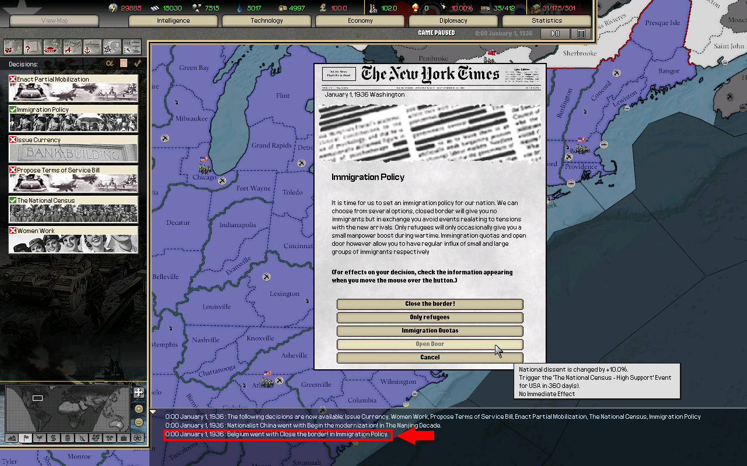Click the nuclear bomb stockpile icon

point(416,8)
